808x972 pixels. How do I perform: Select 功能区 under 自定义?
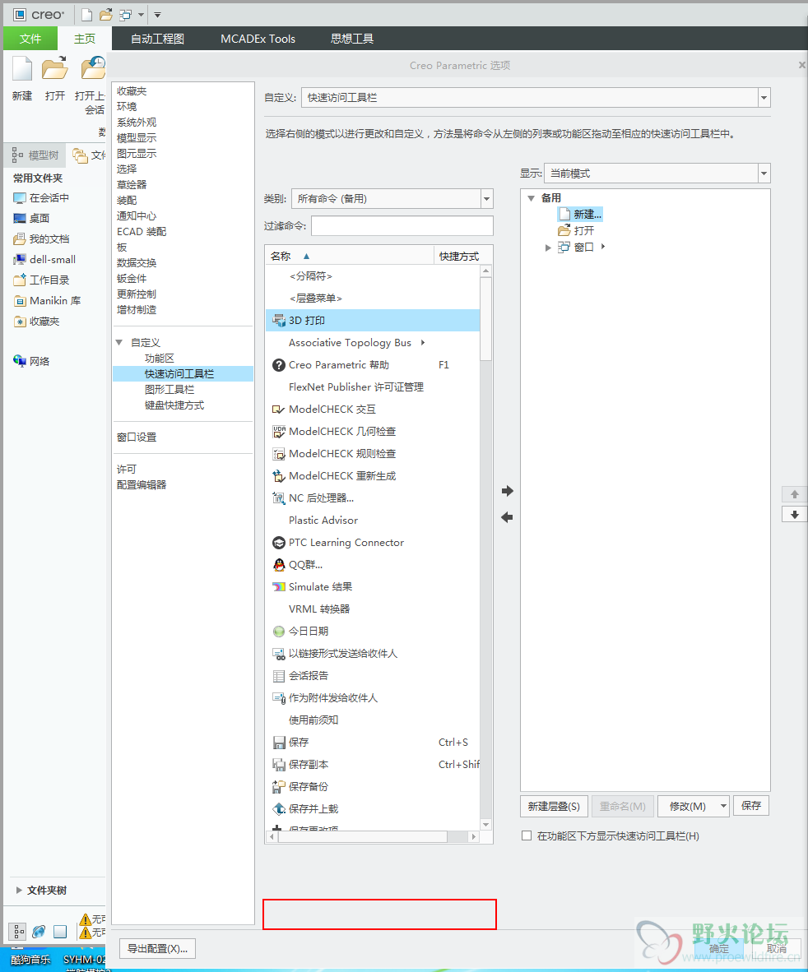click(x=160, y=359)
